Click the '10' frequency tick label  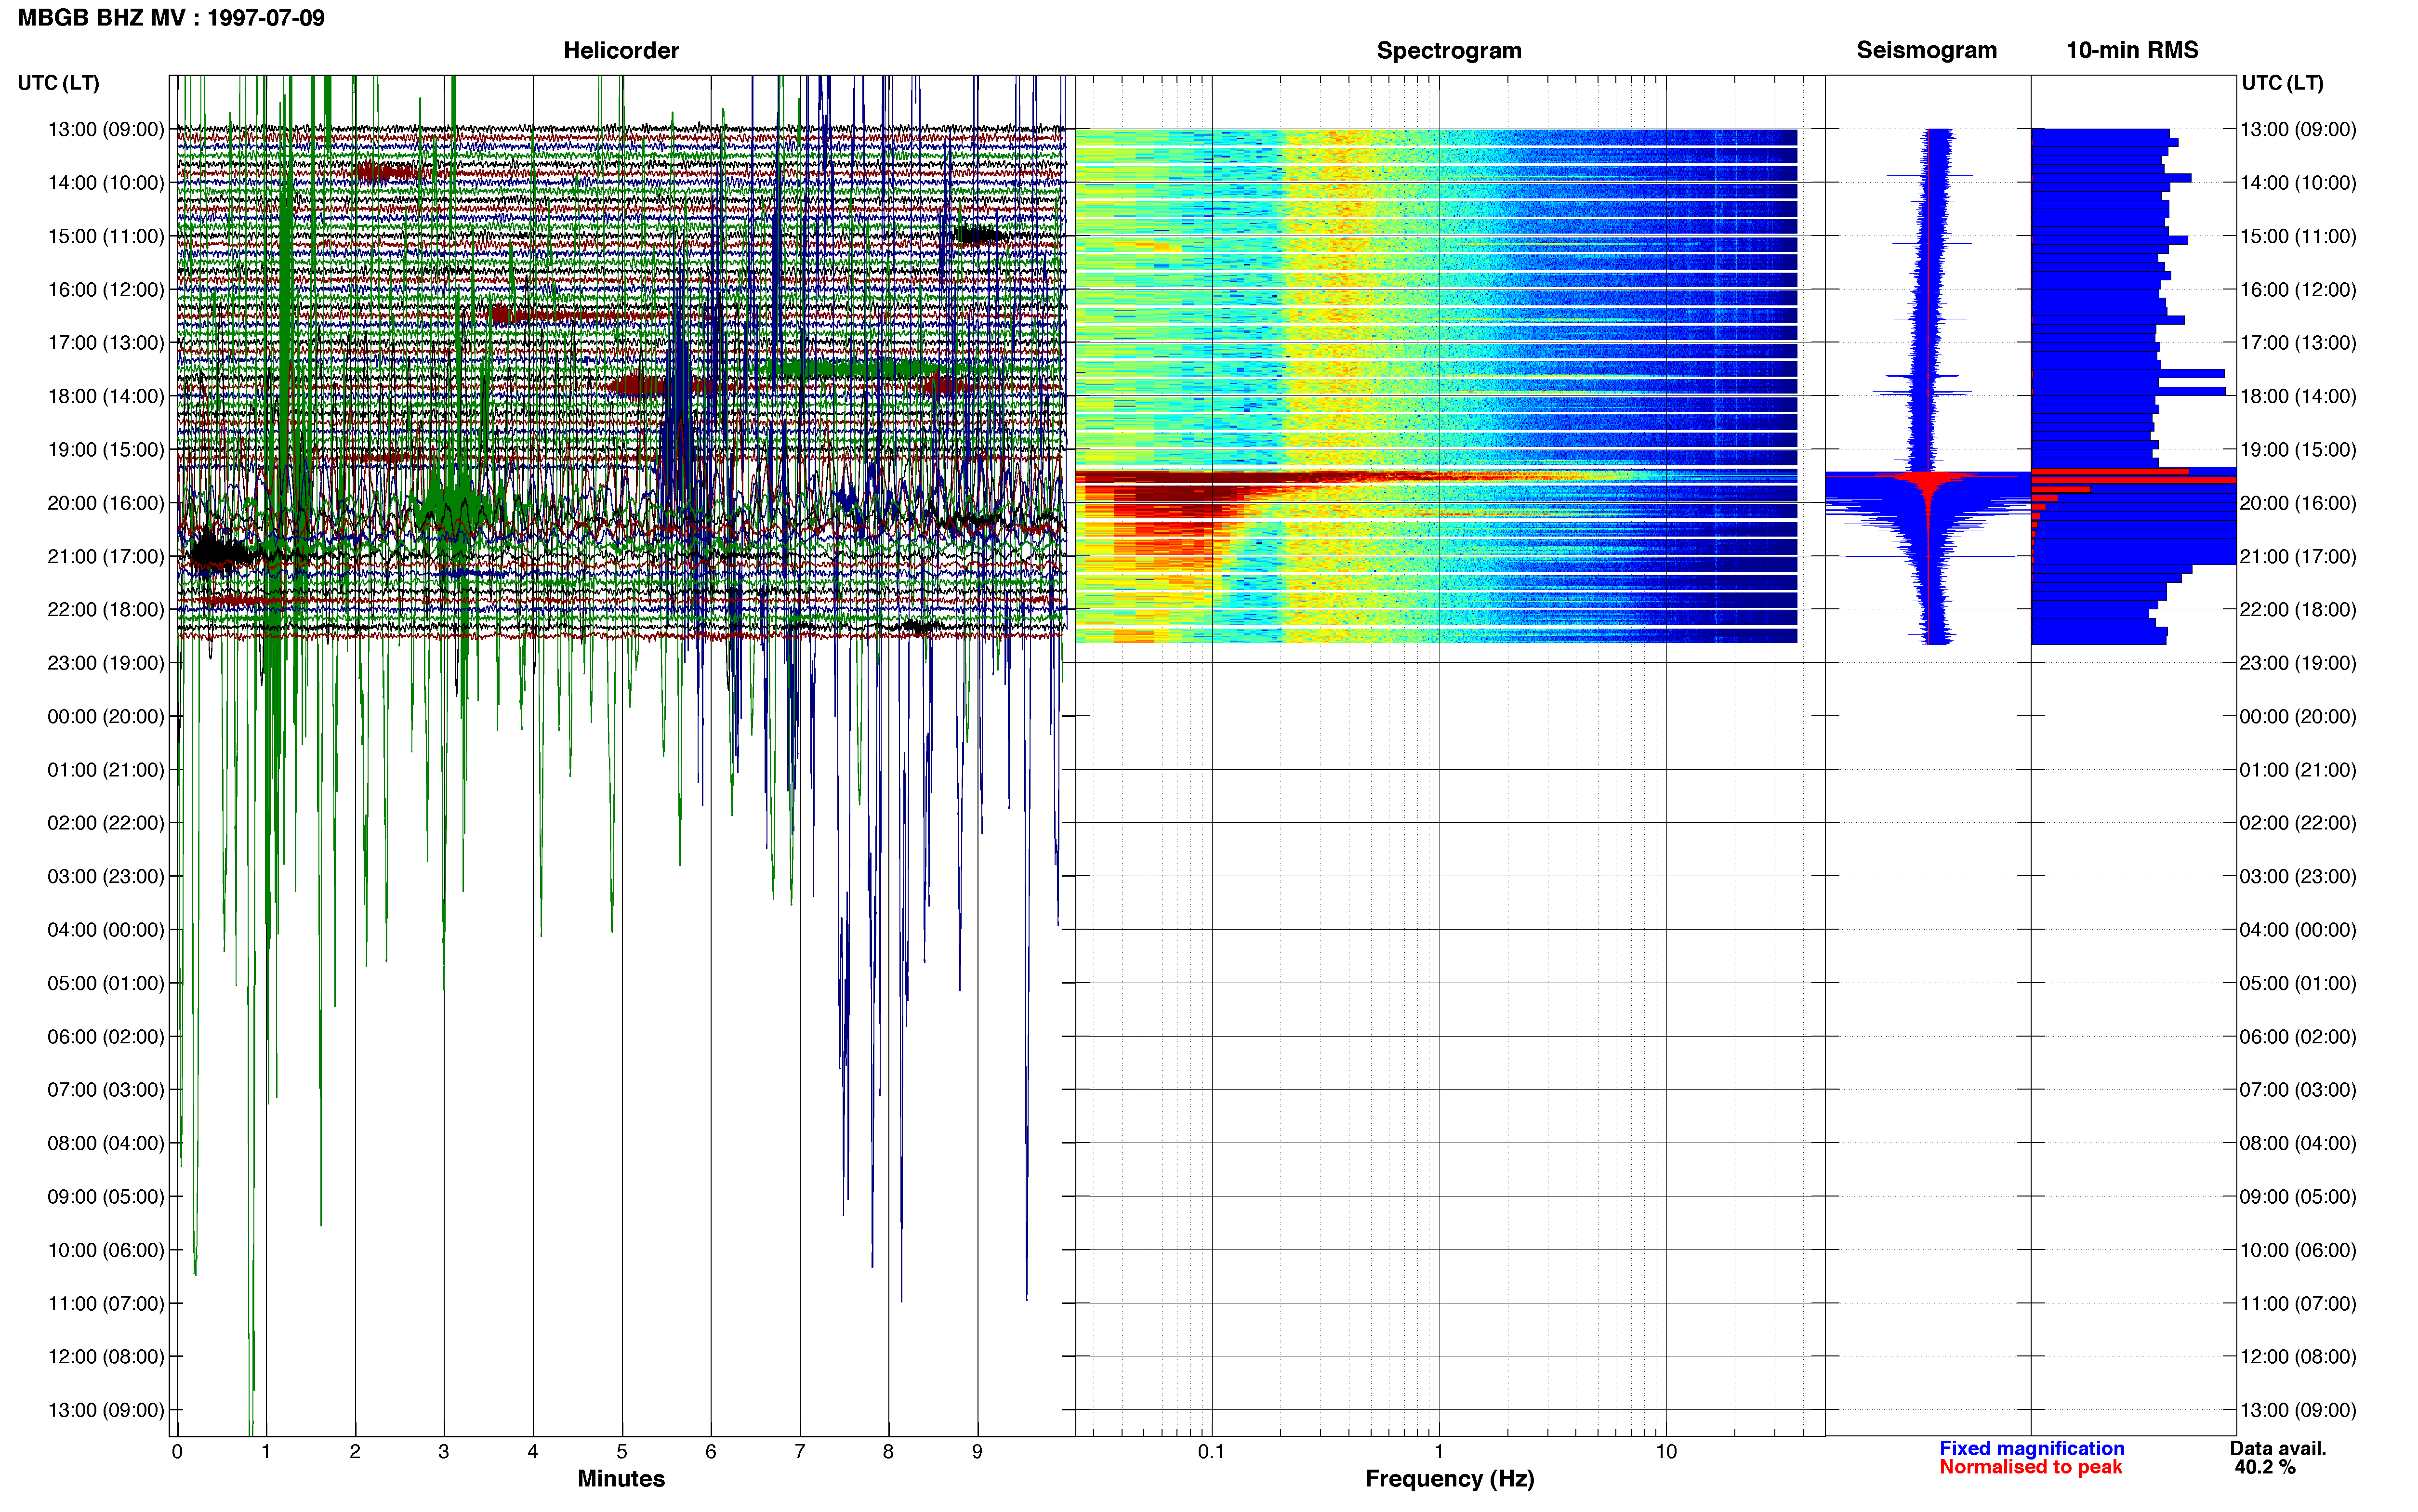pos(1666,1452)
